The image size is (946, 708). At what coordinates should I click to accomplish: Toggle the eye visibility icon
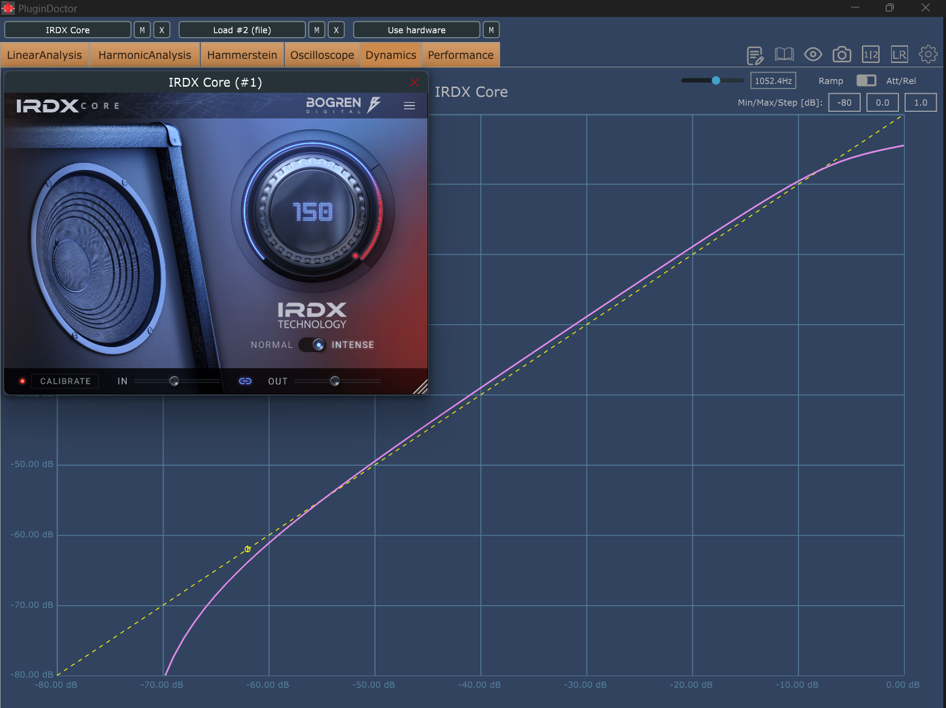pos(813,55)
